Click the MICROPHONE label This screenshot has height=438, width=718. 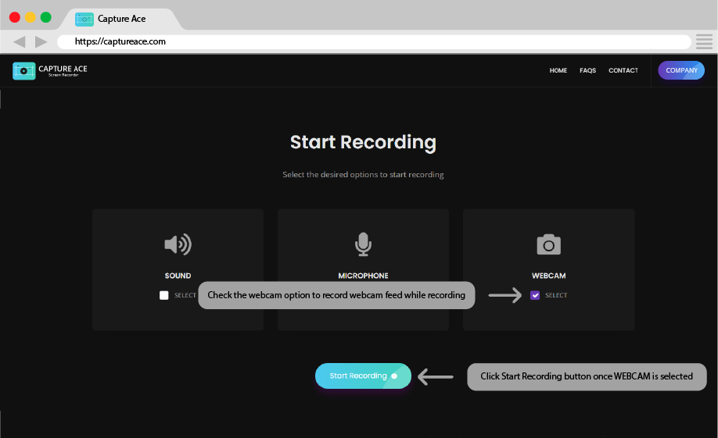point(363,276)
